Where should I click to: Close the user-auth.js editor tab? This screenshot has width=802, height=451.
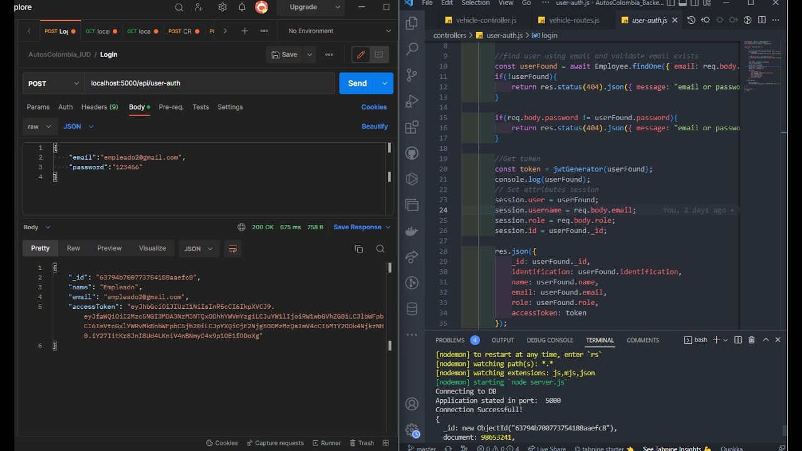click(675, 20)
